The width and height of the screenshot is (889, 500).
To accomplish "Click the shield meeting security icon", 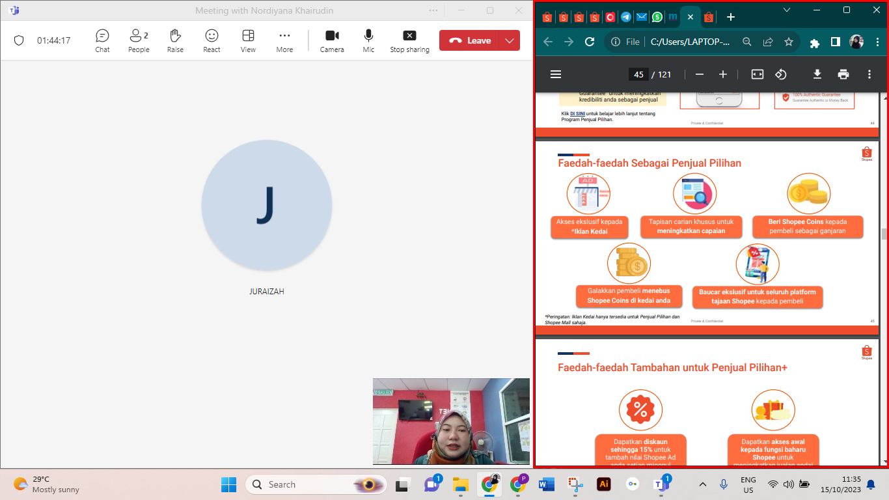I will [19, 40].
